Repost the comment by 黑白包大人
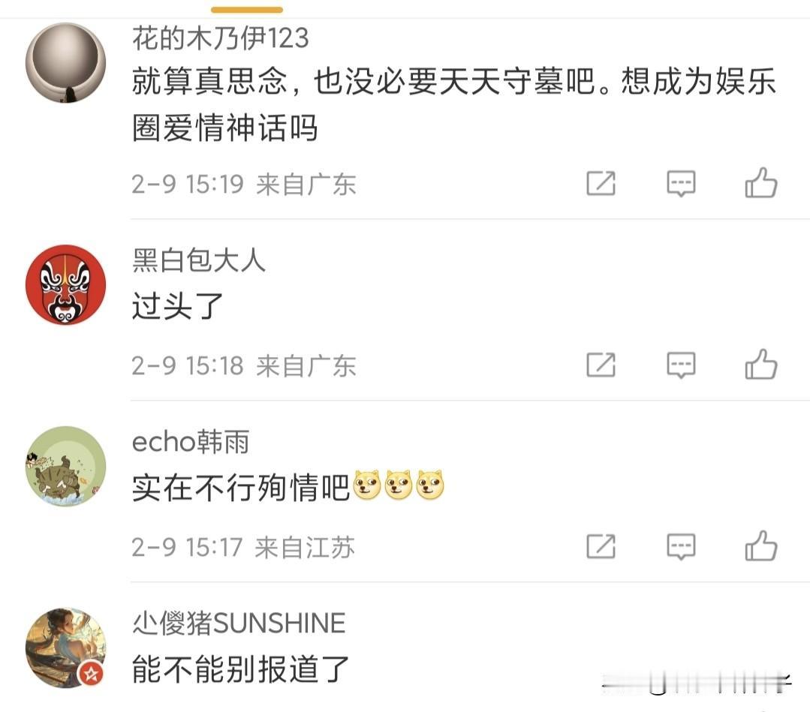Image resolution: width=810 pixels, height=712 pixels. [x=601, y=365]
